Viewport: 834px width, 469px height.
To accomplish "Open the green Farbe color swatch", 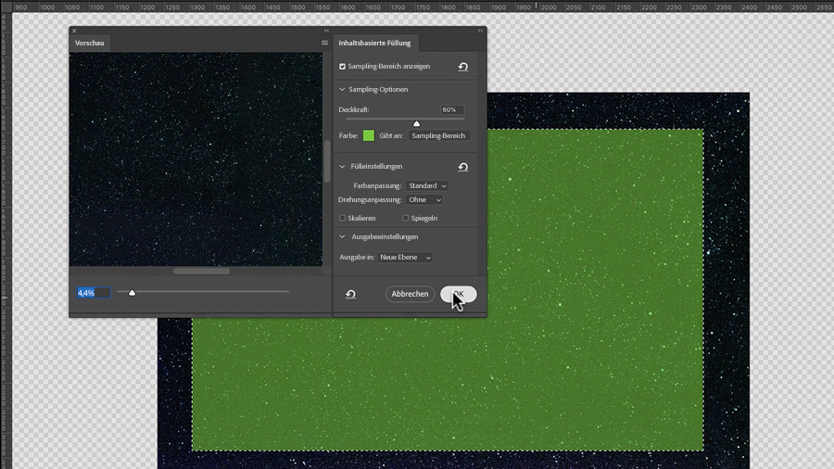I will click(x=368, y=135).
